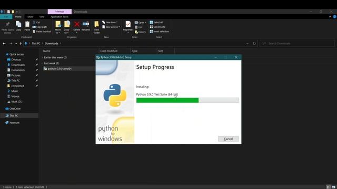Collapse the Earlier this week group

42,57
